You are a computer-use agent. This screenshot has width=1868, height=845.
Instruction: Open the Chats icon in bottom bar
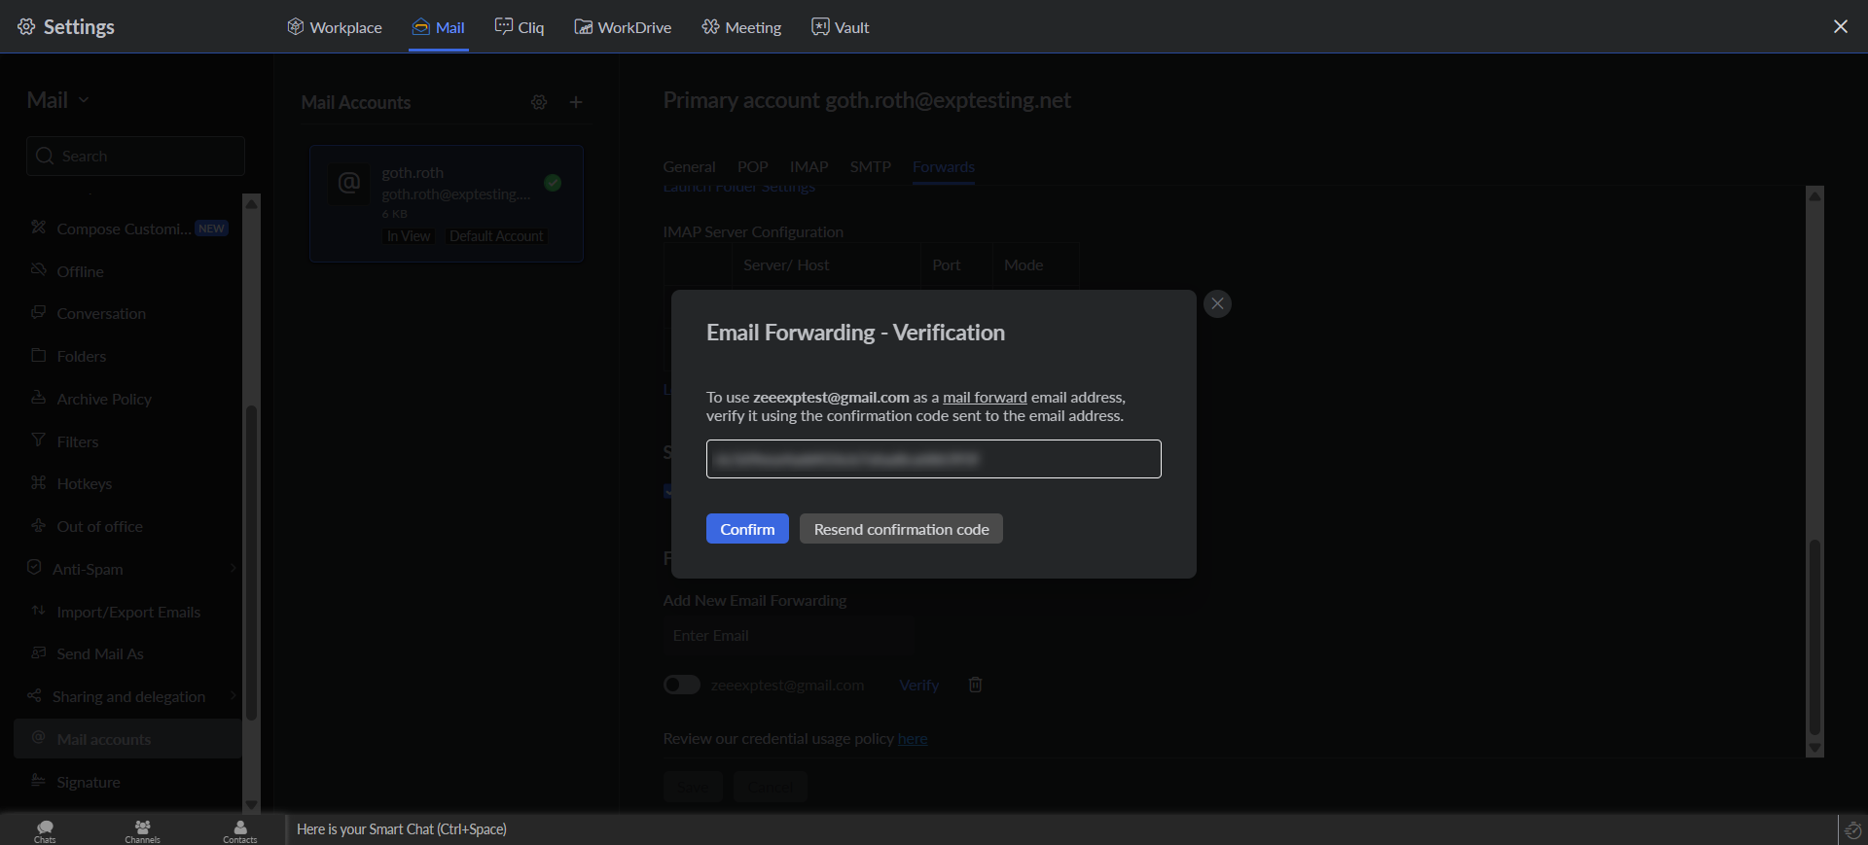click(x=45, y=830)
